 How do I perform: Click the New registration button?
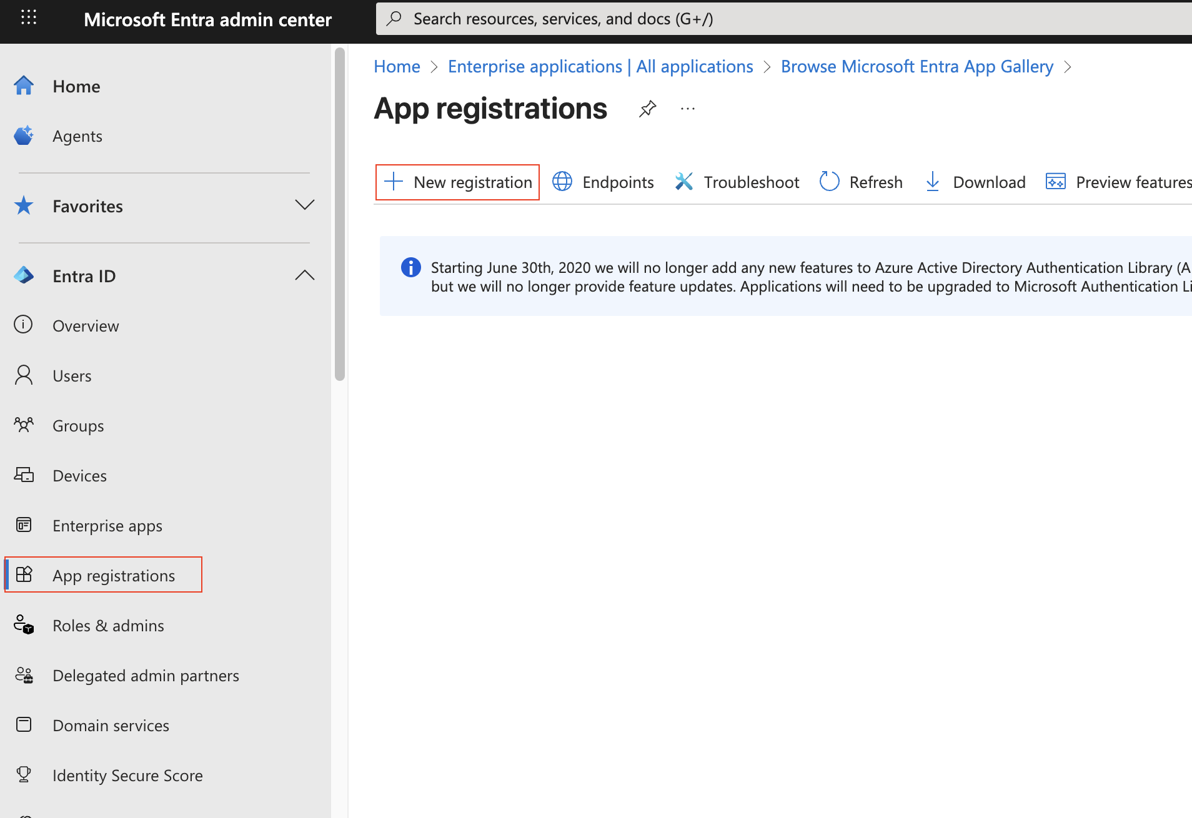pyautogui.click(x=457, y=182)
